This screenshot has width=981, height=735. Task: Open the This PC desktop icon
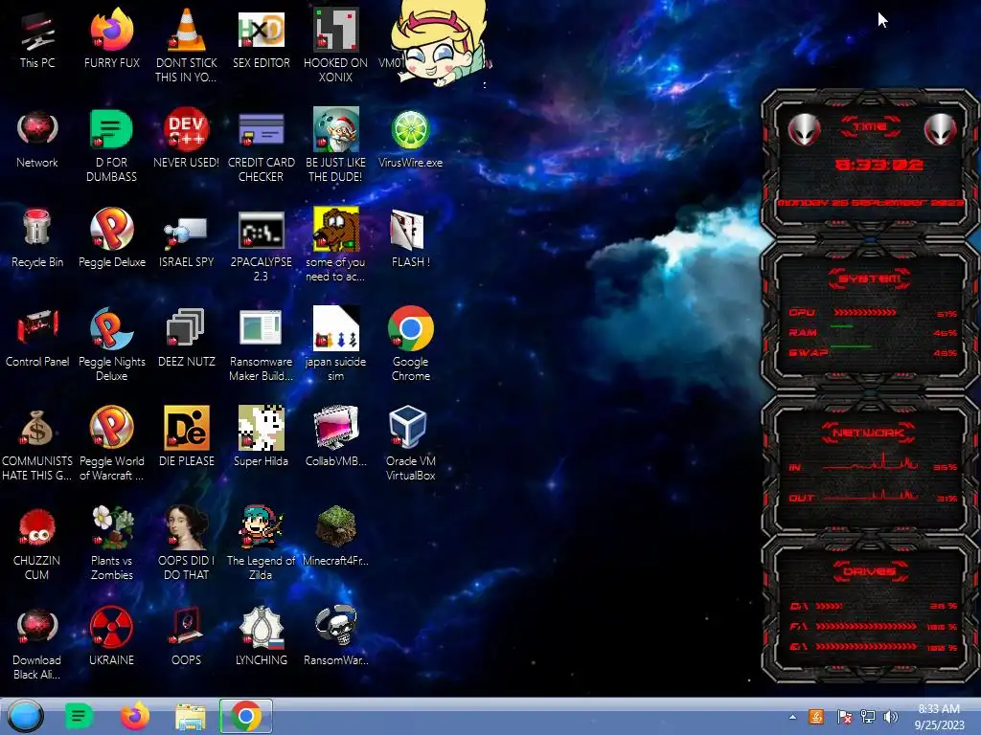pyautogui.click(x=37, y=32)
